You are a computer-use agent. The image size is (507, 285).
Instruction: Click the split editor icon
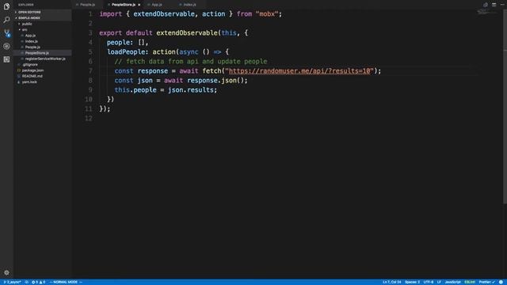(494, 5)
